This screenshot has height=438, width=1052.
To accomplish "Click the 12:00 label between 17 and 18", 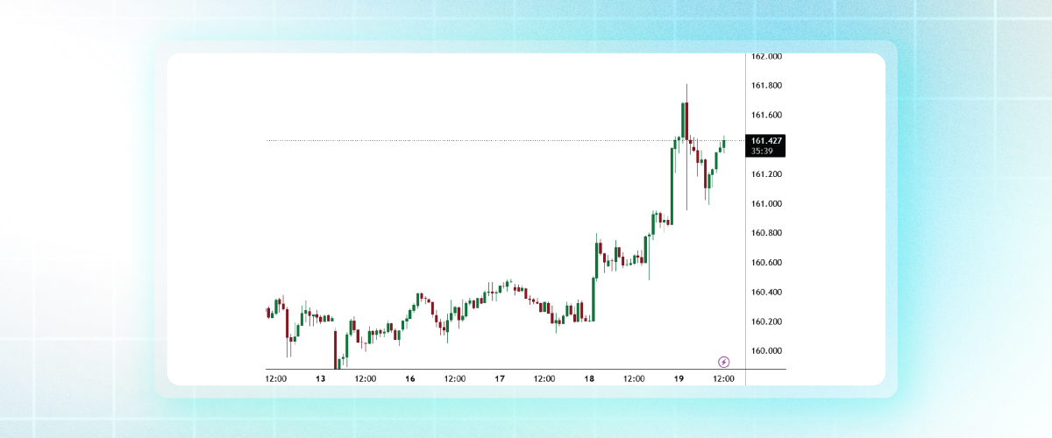I will point(544,379).
